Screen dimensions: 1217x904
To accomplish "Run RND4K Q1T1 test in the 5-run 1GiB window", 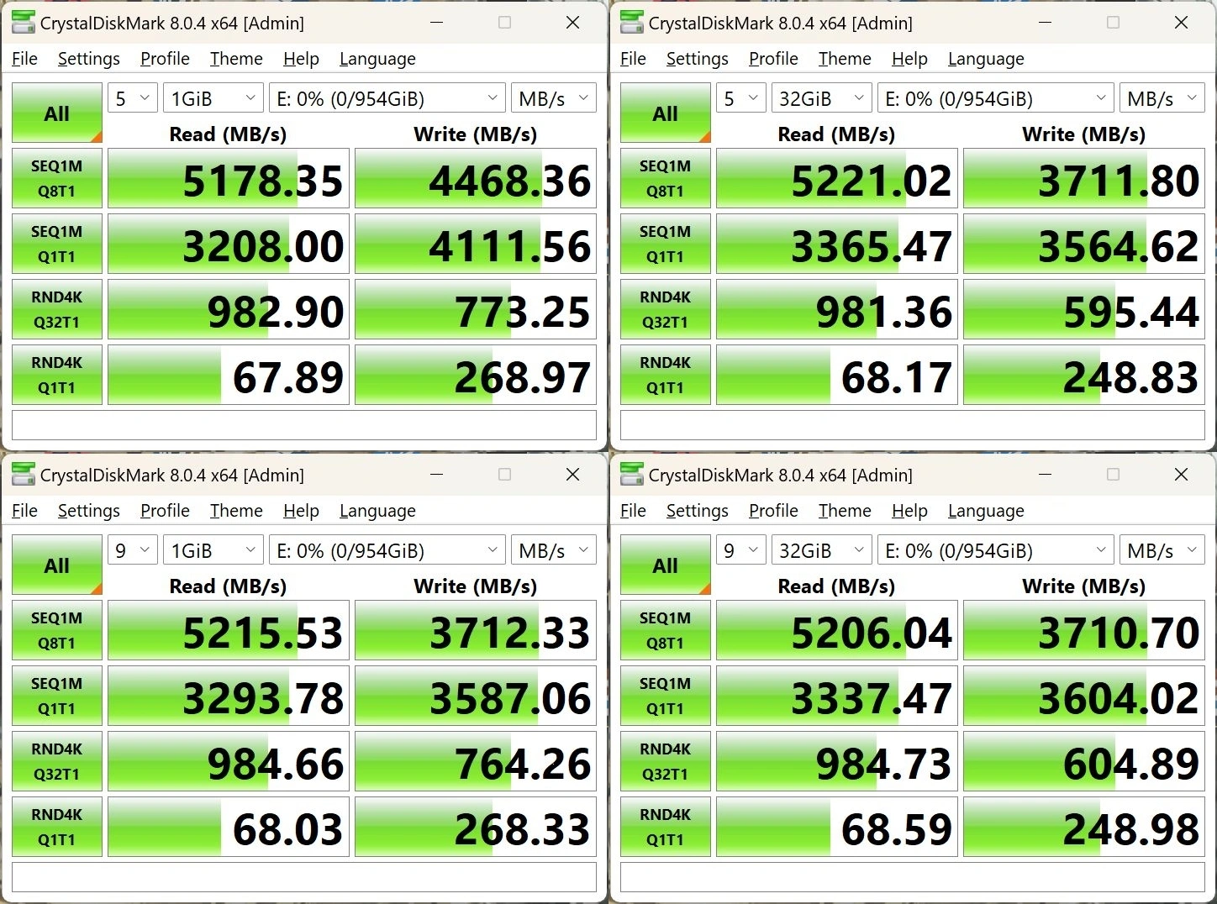I will [x=57, y=375].
